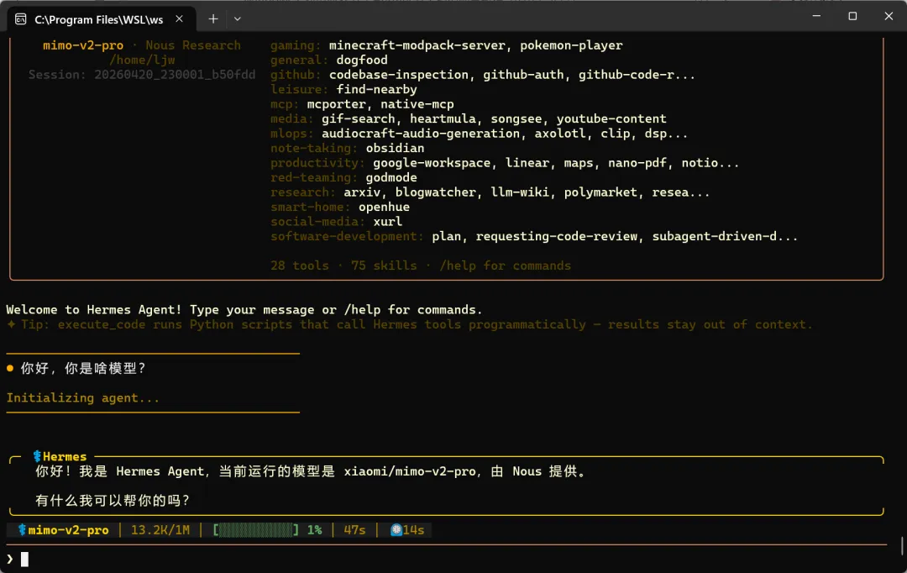
Task: Click the Hermes label on reply box
Action: click(64, 457)
